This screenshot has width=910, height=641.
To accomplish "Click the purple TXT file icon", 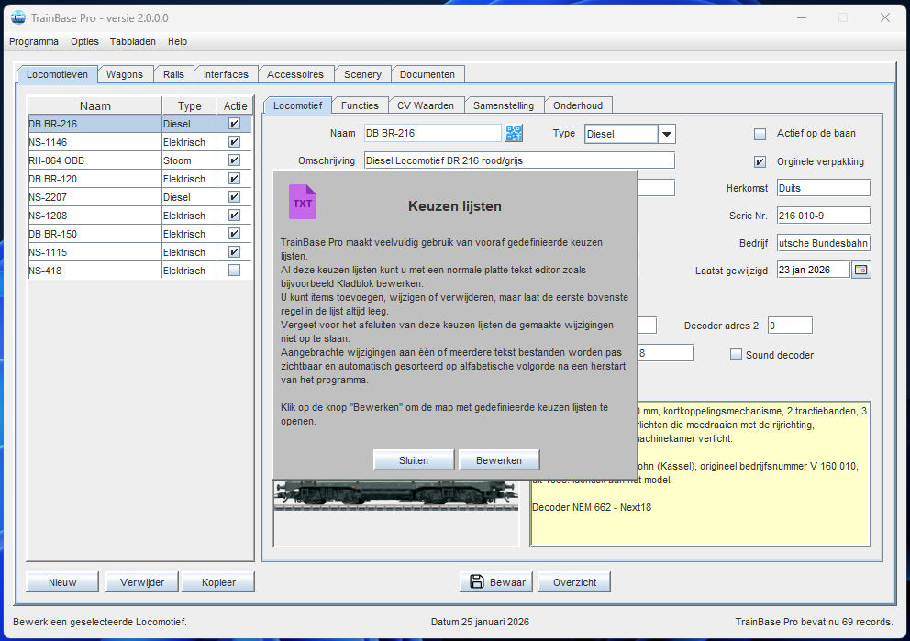I will click(x=303, y=203).
